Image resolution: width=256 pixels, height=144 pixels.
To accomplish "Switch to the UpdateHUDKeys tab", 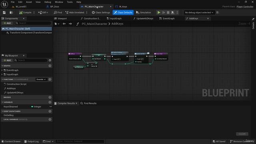I will point(145,18).
